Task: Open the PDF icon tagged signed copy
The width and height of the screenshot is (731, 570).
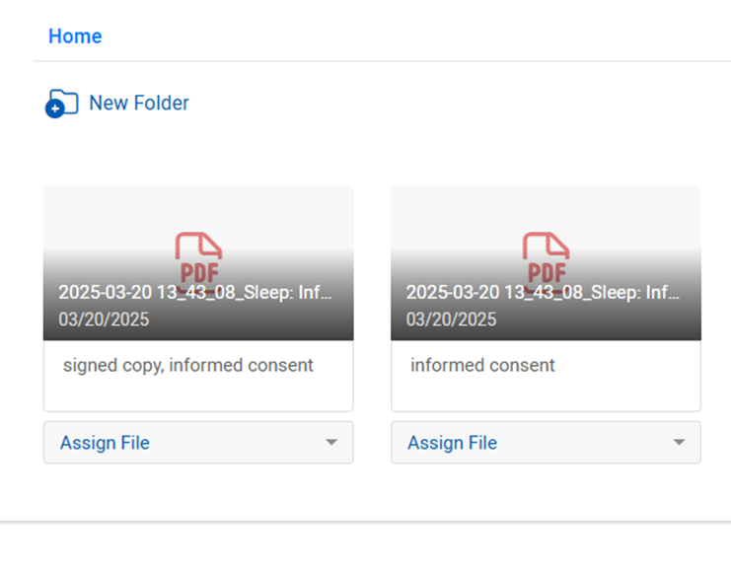Action: point(198,261)
